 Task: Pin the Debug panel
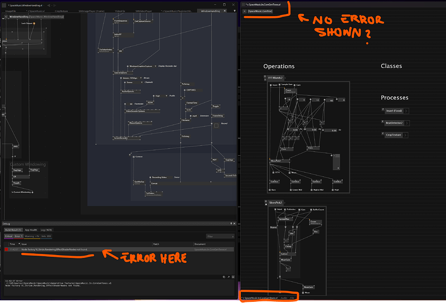[230, 223]
